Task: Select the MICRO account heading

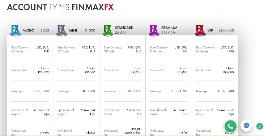Action: [28, 30]
